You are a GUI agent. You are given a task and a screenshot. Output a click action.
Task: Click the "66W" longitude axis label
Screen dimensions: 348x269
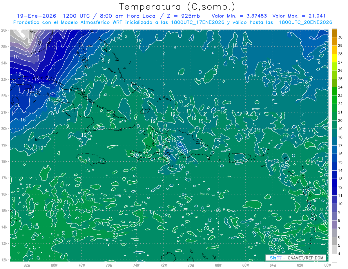point(245,265)
